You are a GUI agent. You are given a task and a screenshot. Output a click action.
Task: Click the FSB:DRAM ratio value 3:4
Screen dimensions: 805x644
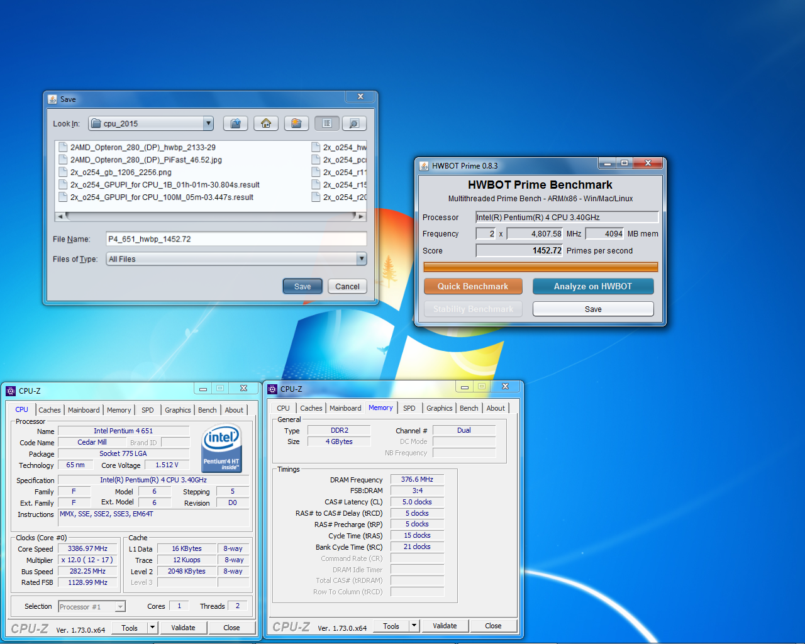[x=417, y=491]
